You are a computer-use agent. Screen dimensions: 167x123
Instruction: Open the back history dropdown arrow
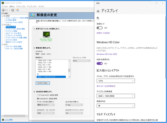(10, 10)
